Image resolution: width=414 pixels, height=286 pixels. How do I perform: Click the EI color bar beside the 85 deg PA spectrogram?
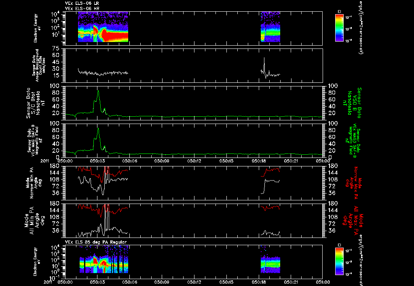coord(339,261)
